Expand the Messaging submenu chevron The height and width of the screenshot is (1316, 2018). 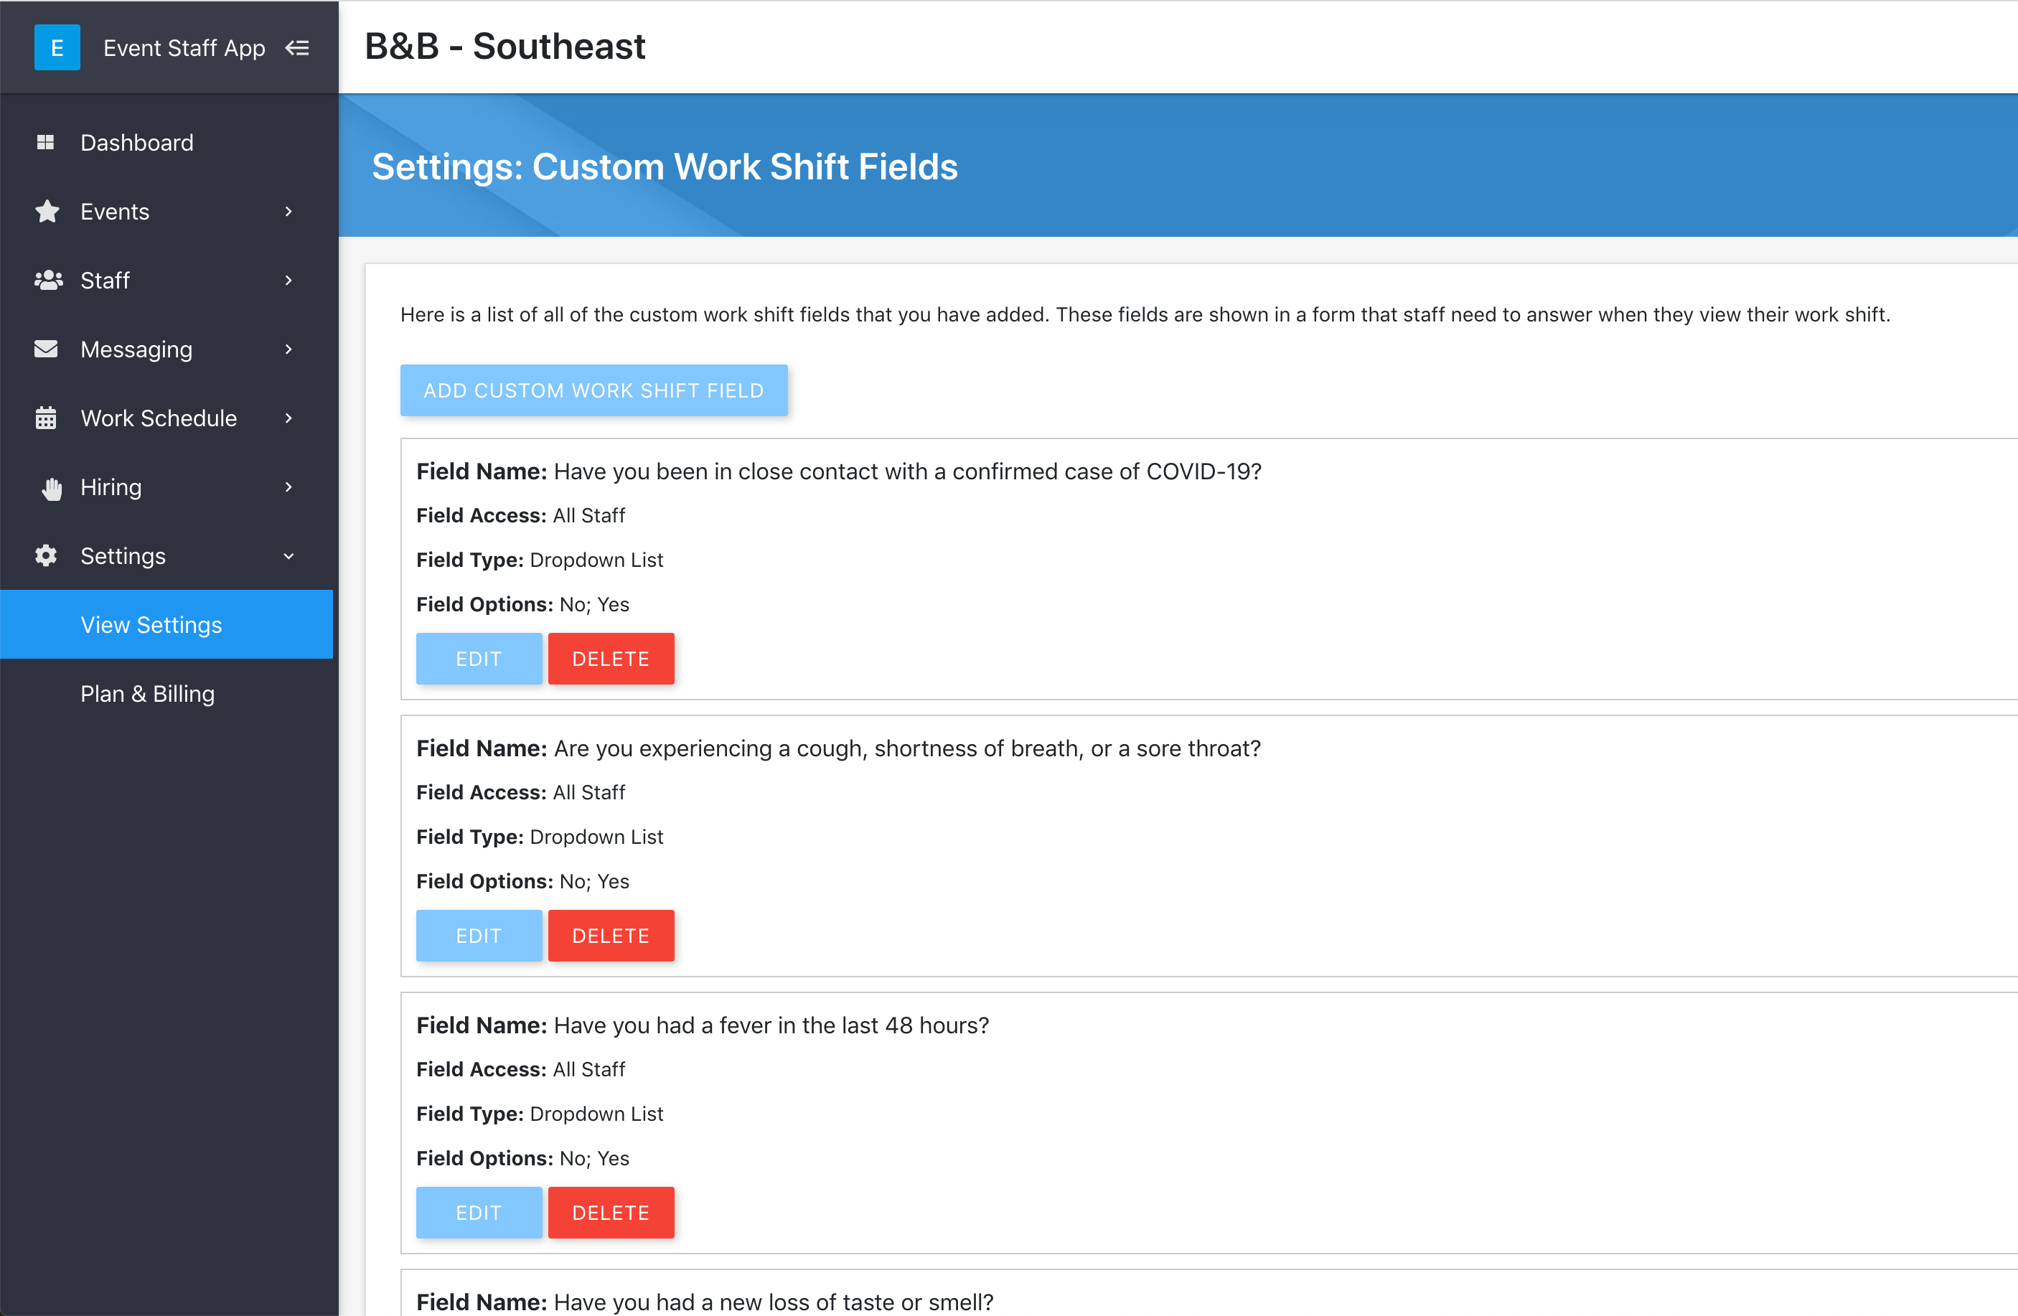[x=288, y=349]
